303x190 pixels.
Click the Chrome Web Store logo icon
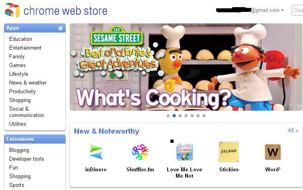[x=12, y=10]
